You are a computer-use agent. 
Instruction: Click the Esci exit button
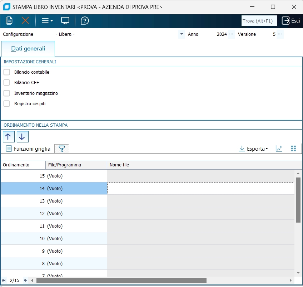[290, 21]
